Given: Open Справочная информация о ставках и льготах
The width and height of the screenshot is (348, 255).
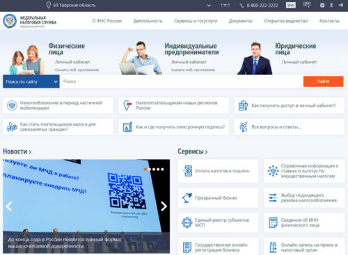Looking at the screenshot, I should point(310,171).
